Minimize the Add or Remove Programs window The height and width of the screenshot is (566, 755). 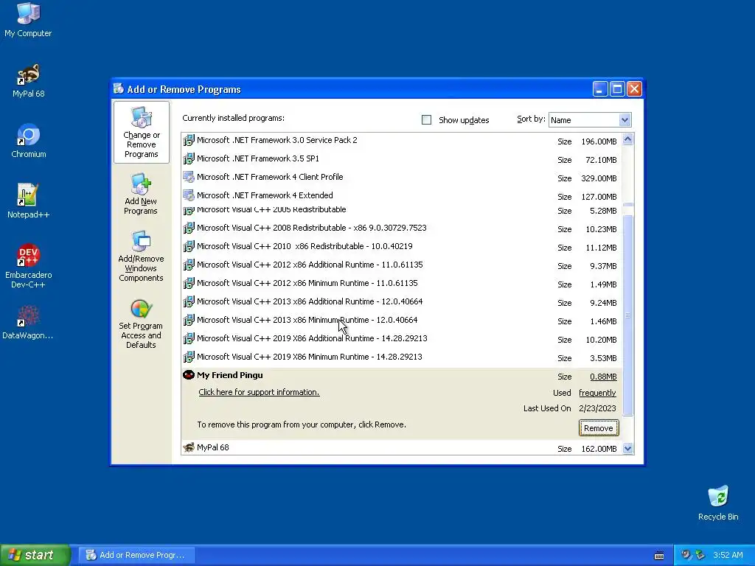tap(600, 89)
